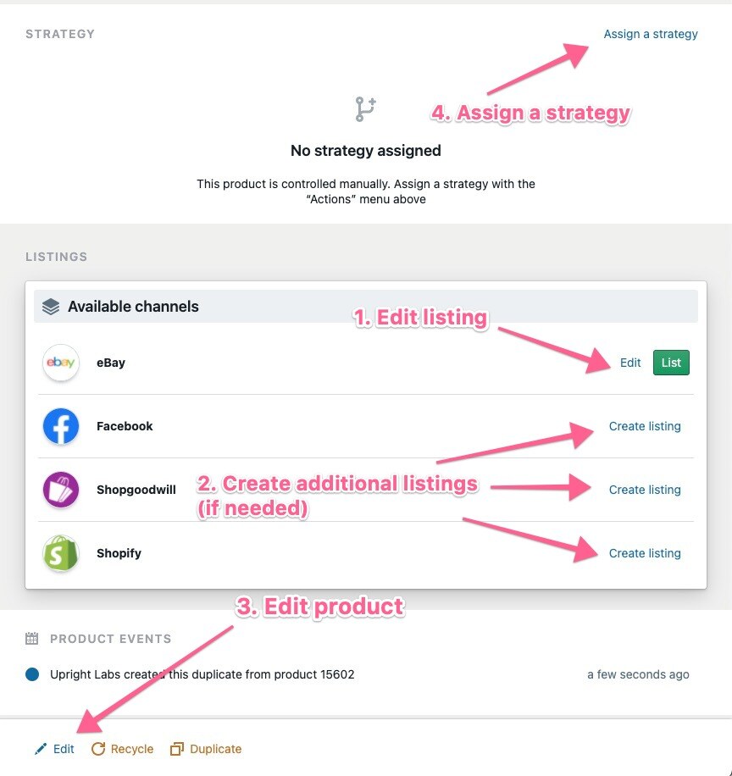
Task: Select the Available channels header
Action: (x=366, y=307)
